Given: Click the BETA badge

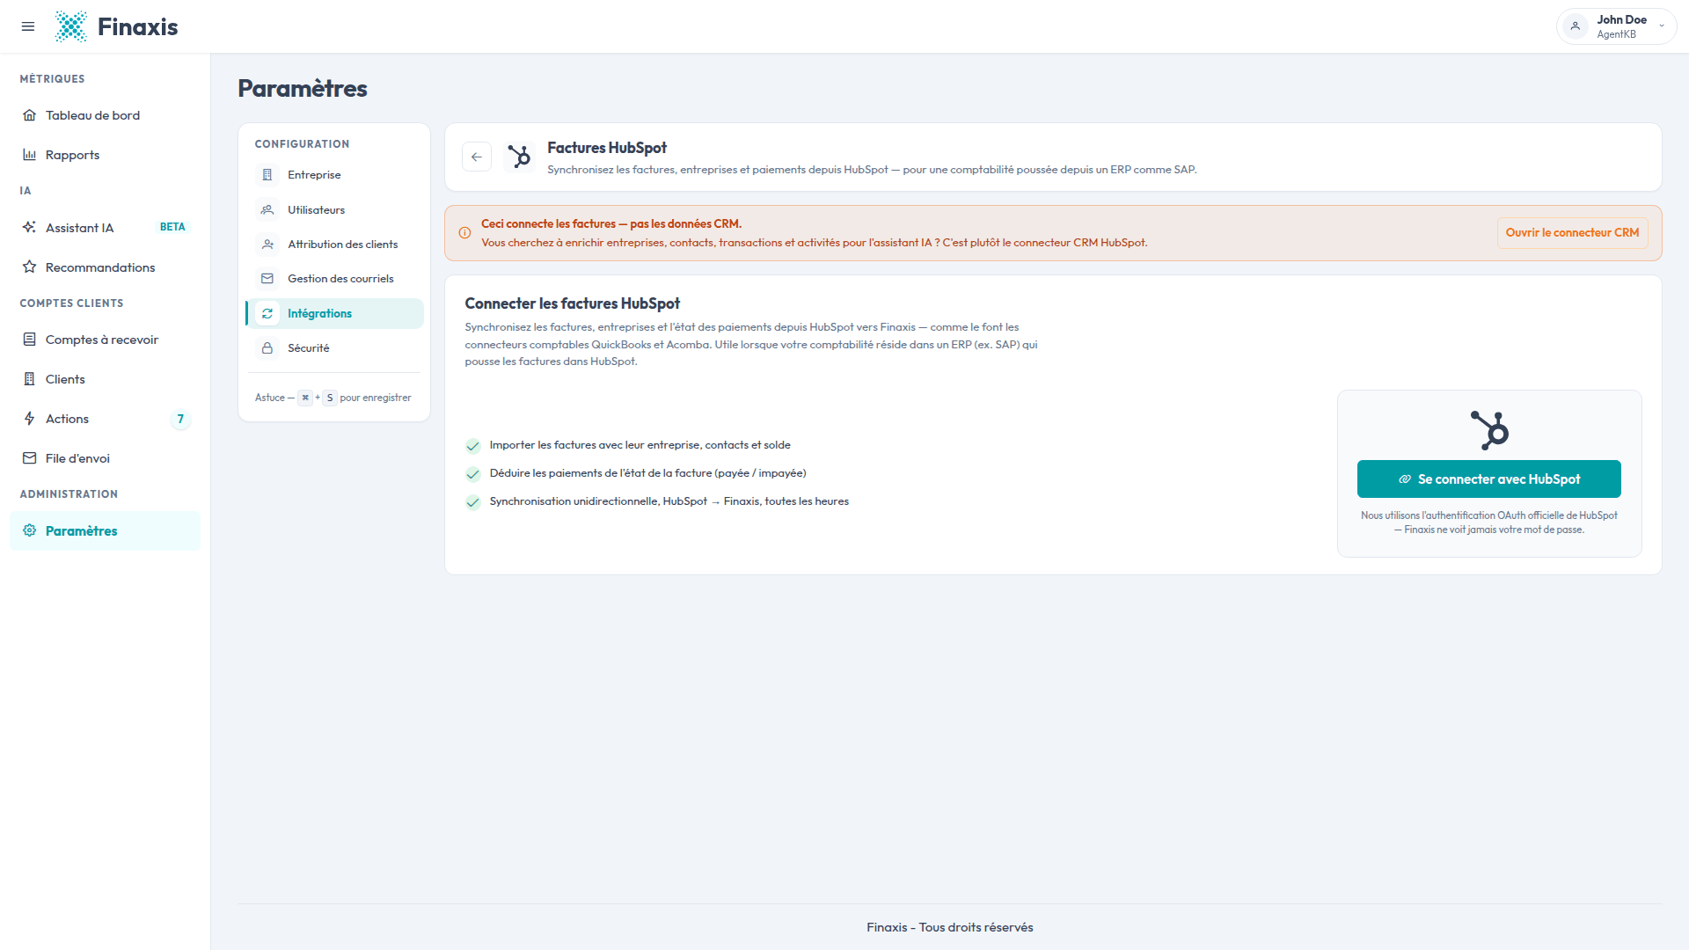Looking at the screenshot, I should click(x=172, y=227).
